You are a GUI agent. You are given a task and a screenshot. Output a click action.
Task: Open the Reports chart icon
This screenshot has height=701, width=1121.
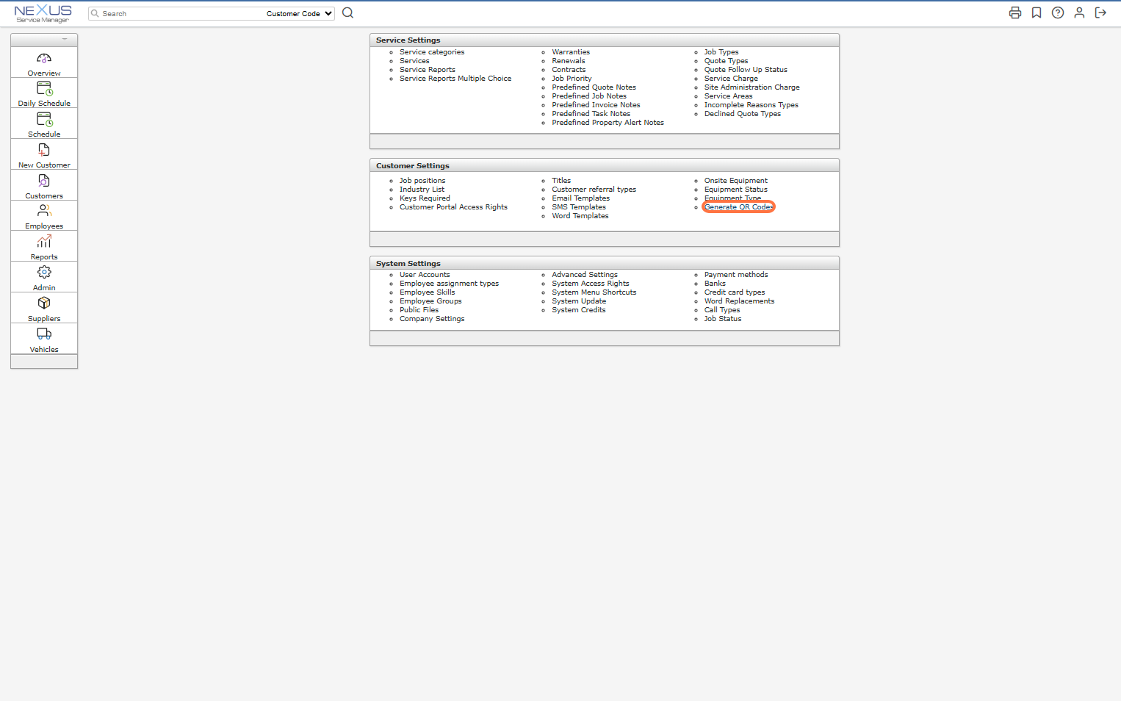(44, 242)
